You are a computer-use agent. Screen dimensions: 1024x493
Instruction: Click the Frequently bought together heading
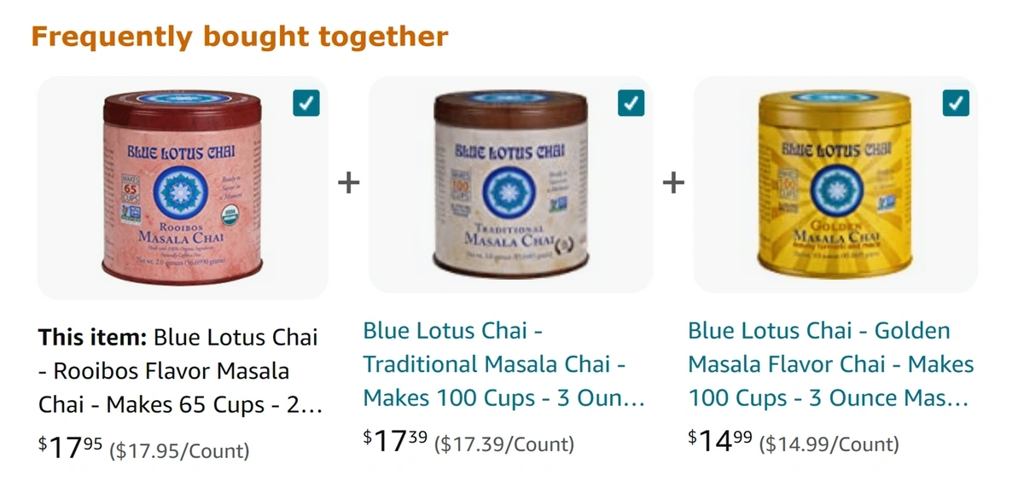240,37
